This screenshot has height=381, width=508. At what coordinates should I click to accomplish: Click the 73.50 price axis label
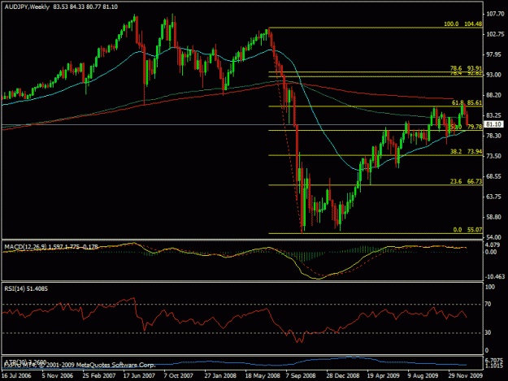tap(495, 156)
